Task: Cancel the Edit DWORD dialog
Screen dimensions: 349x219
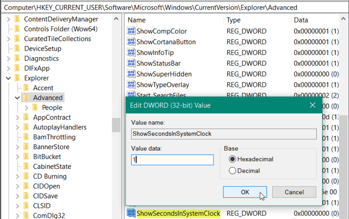Action: click(x=294, y=192)
